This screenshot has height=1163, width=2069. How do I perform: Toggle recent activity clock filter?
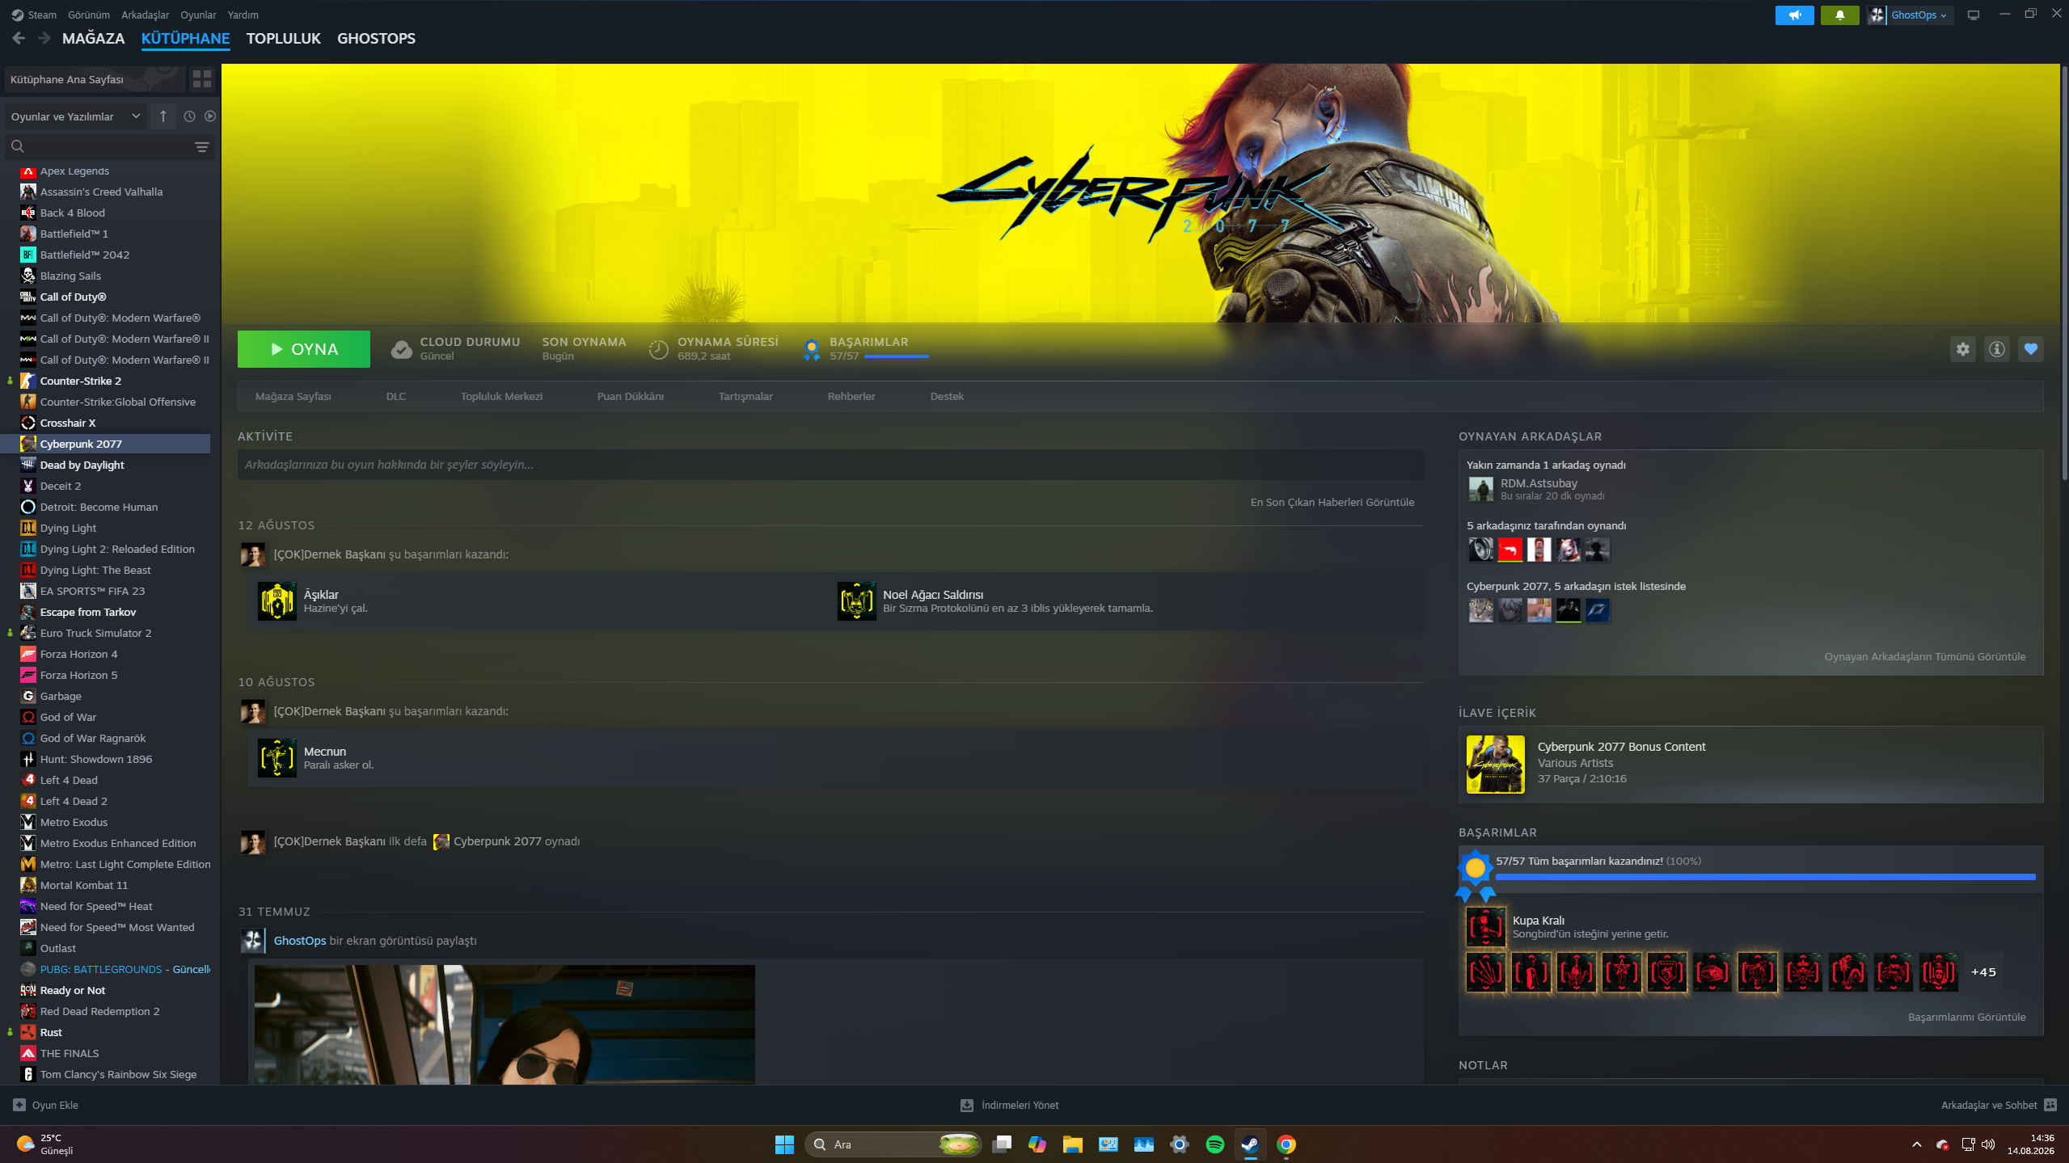point(189,116)
